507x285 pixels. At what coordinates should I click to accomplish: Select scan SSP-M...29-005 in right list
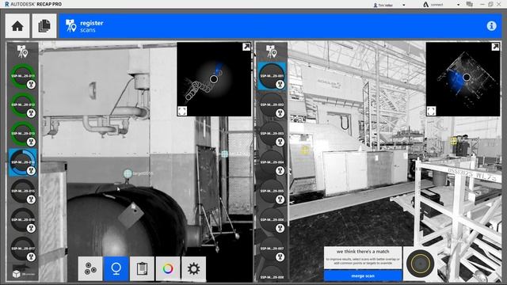[272, 192]
